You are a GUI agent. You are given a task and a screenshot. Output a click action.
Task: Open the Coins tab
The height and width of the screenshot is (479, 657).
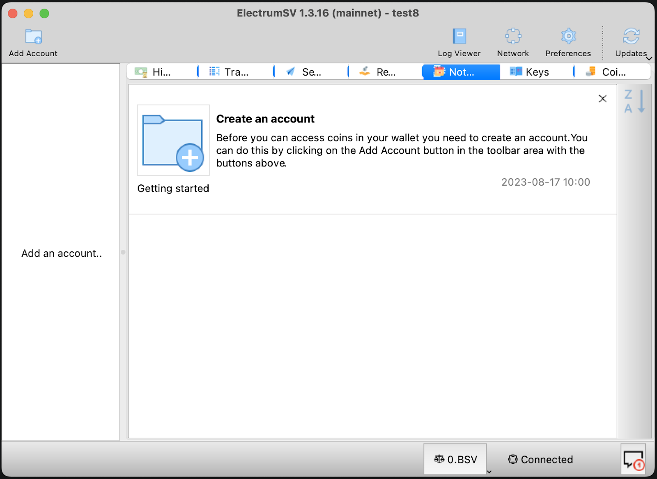tap(613, 72)
